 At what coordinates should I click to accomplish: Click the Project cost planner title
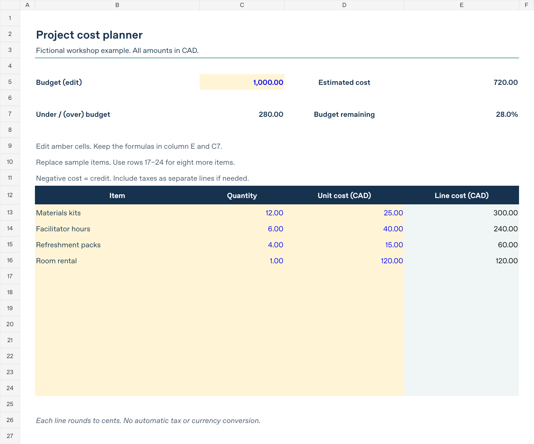89,35
